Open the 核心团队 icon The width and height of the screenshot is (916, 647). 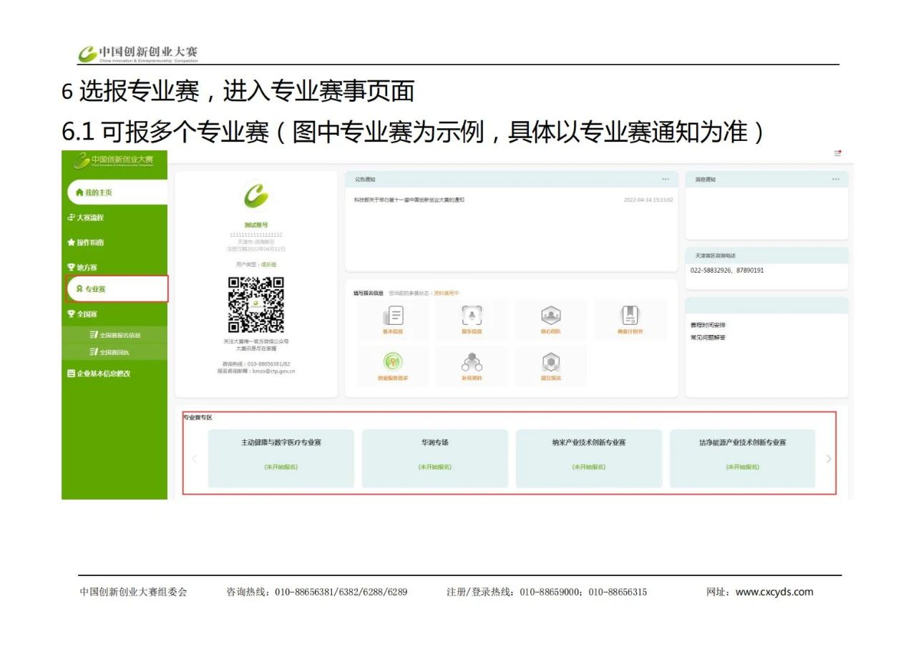point(550,318)
